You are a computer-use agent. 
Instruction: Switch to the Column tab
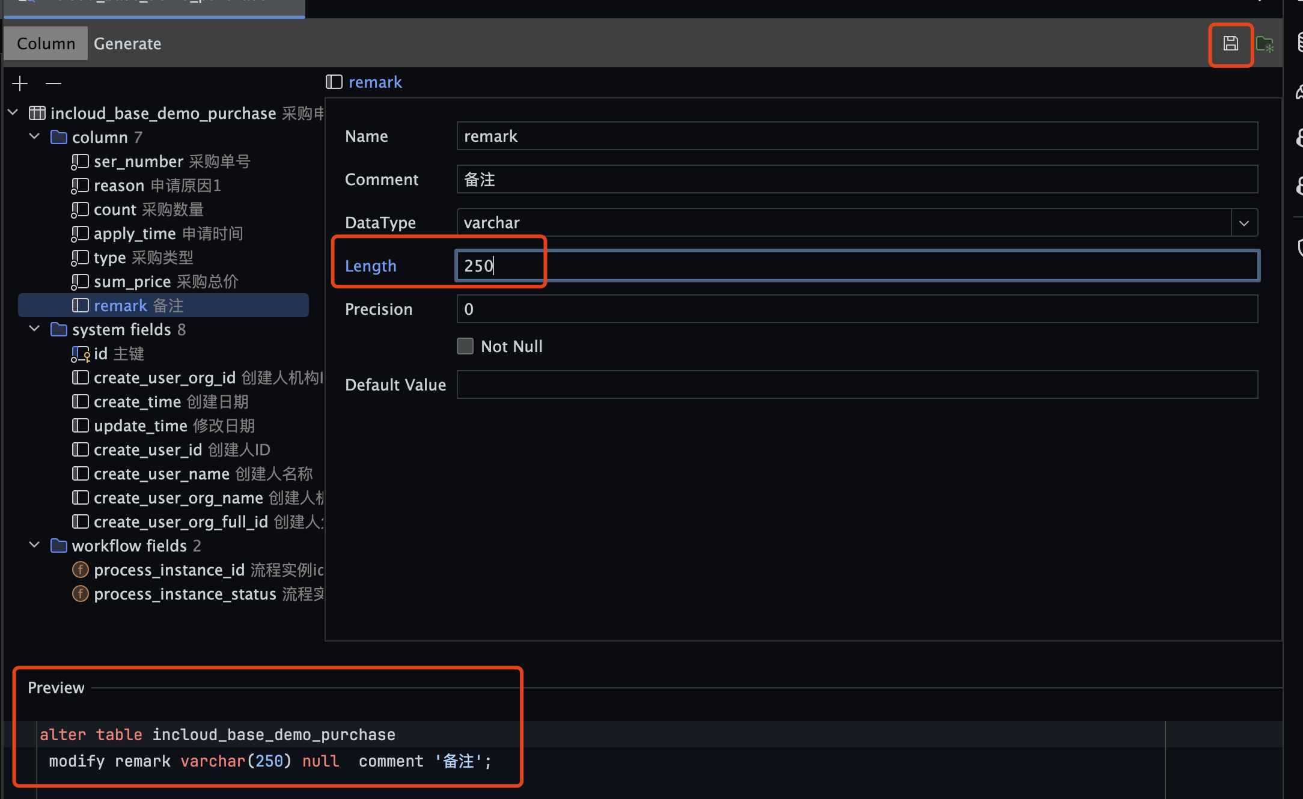point(46,44)
